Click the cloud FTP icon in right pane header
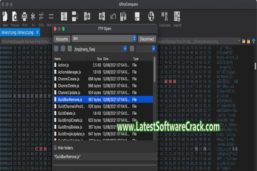This screenshot has height=171, width=257. click(x=253, y=41)
